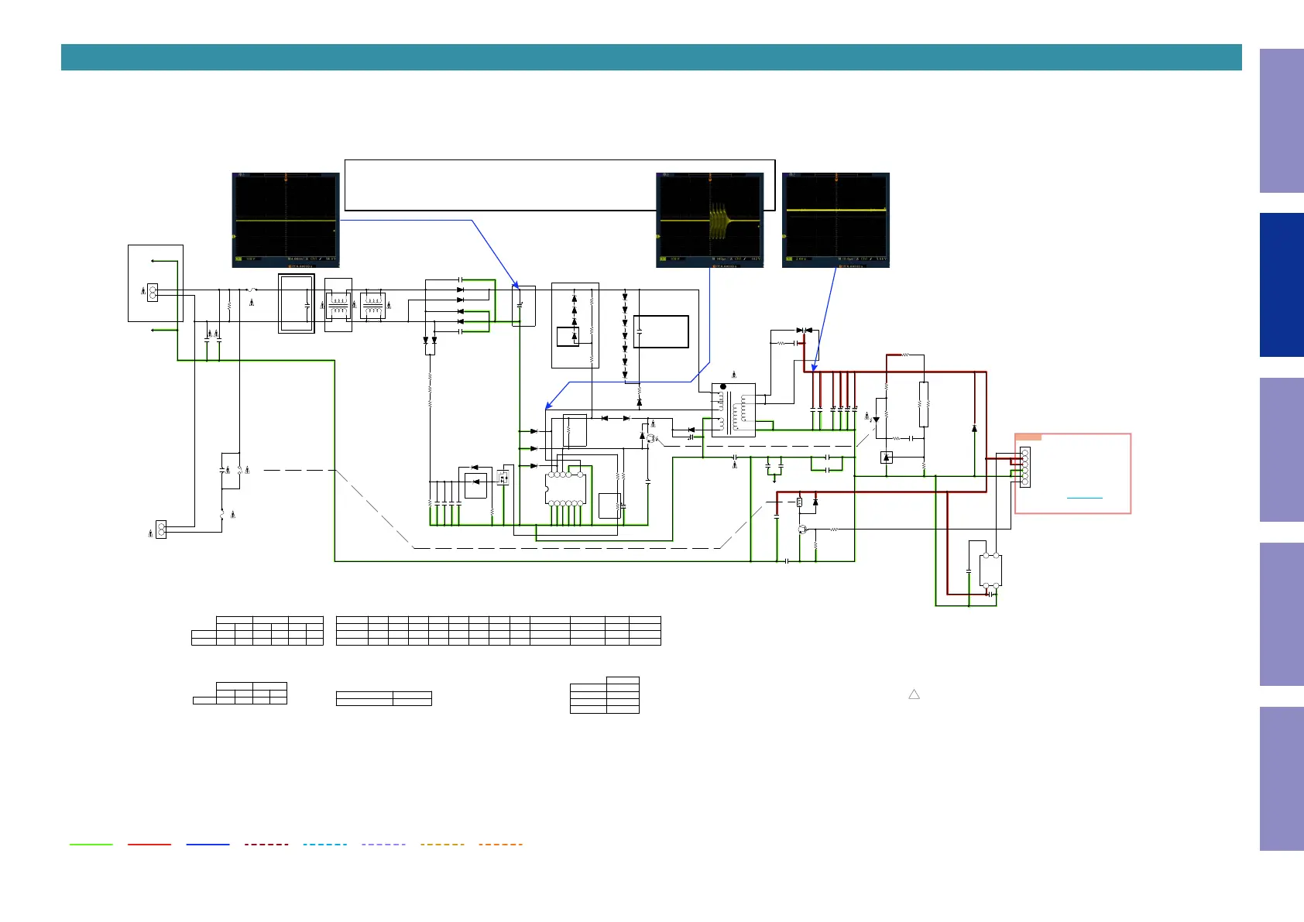Click the solid green legend line
Viewport: 1304px width, 922px height.
pyautogui.click(x=91, y=844)
